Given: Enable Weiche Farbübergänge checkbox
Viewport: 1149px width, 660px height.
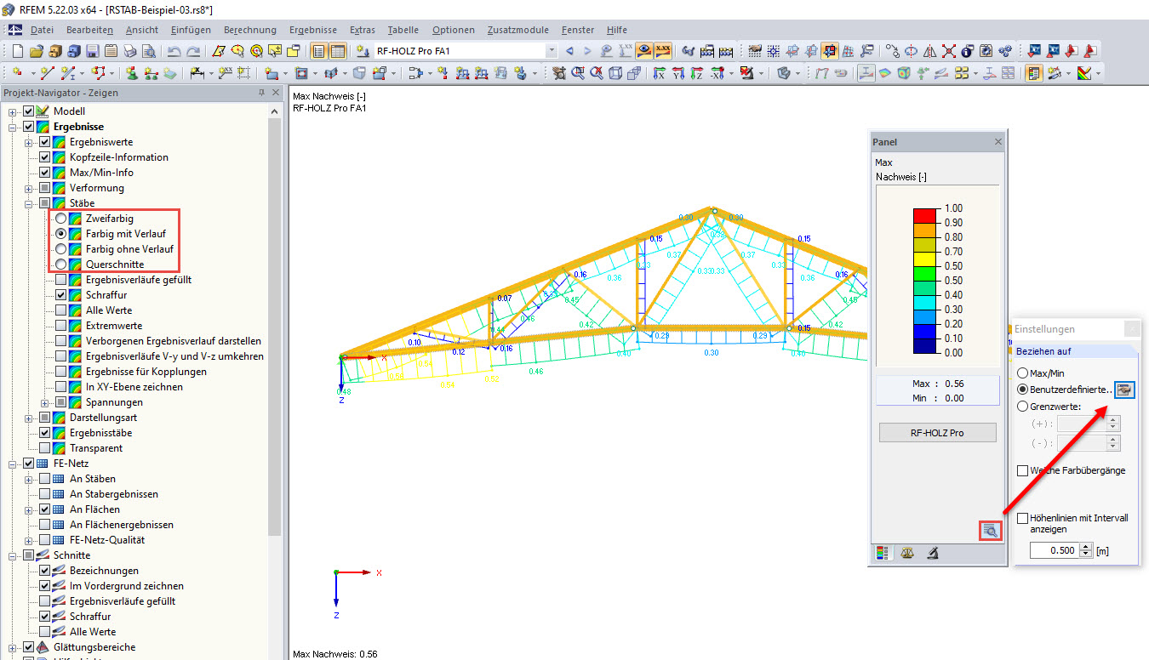Looking at the screenshot, I should (1023, 470).
